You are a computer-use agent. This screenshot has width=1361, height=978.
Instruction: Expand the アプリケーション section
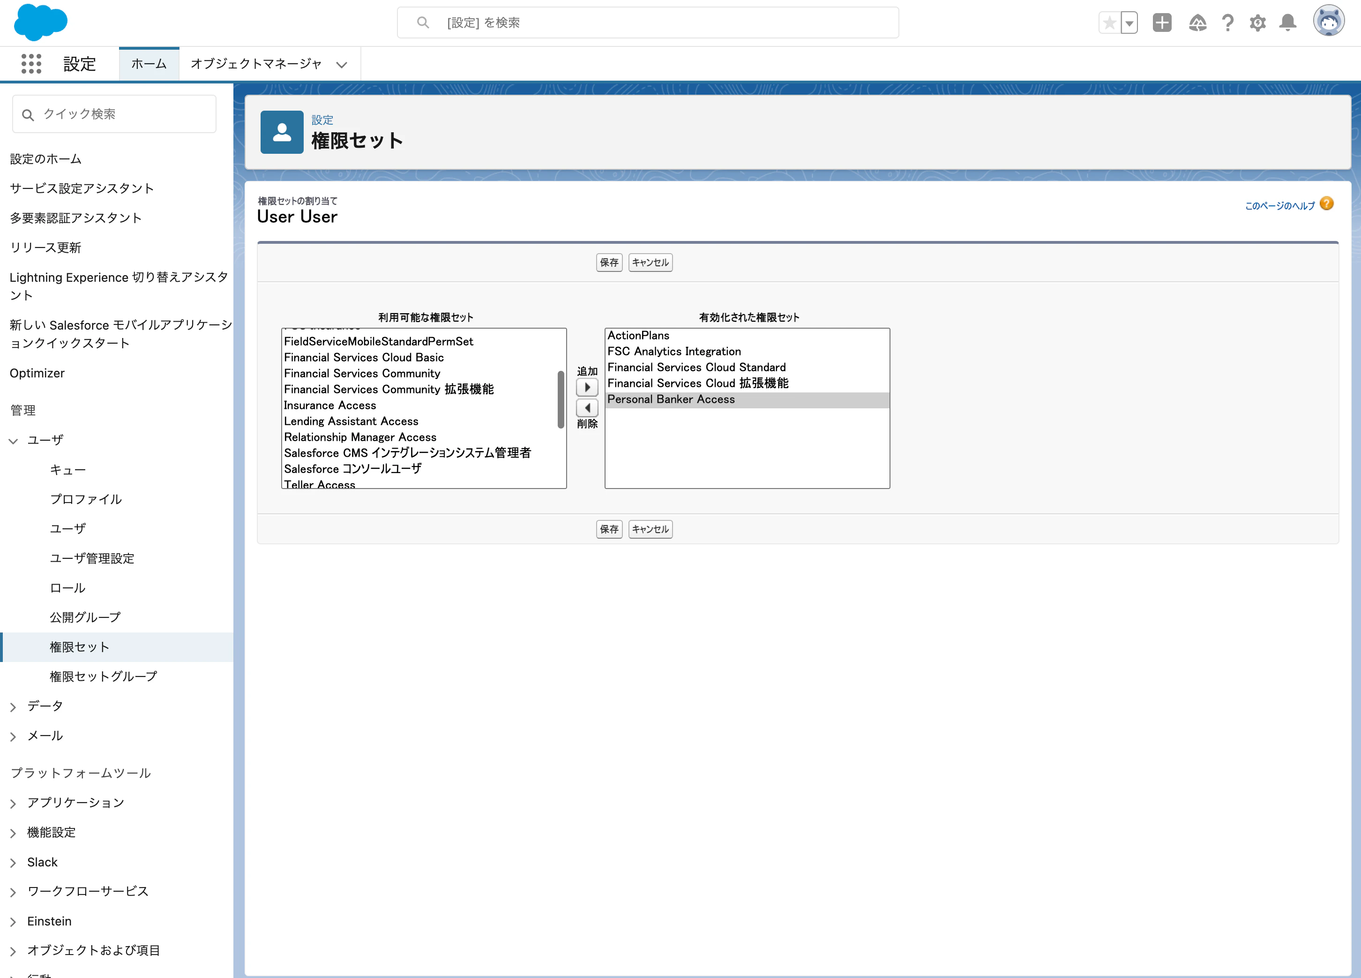pyautogui.click(x=13, y=804)
